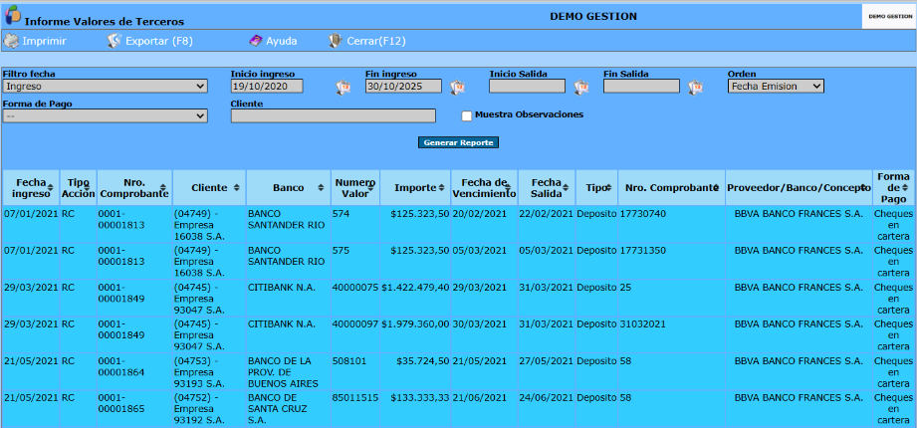Open the Forma de Pago dropdown
This screenshot has height=428, width=917.
(x=106, y=115)
